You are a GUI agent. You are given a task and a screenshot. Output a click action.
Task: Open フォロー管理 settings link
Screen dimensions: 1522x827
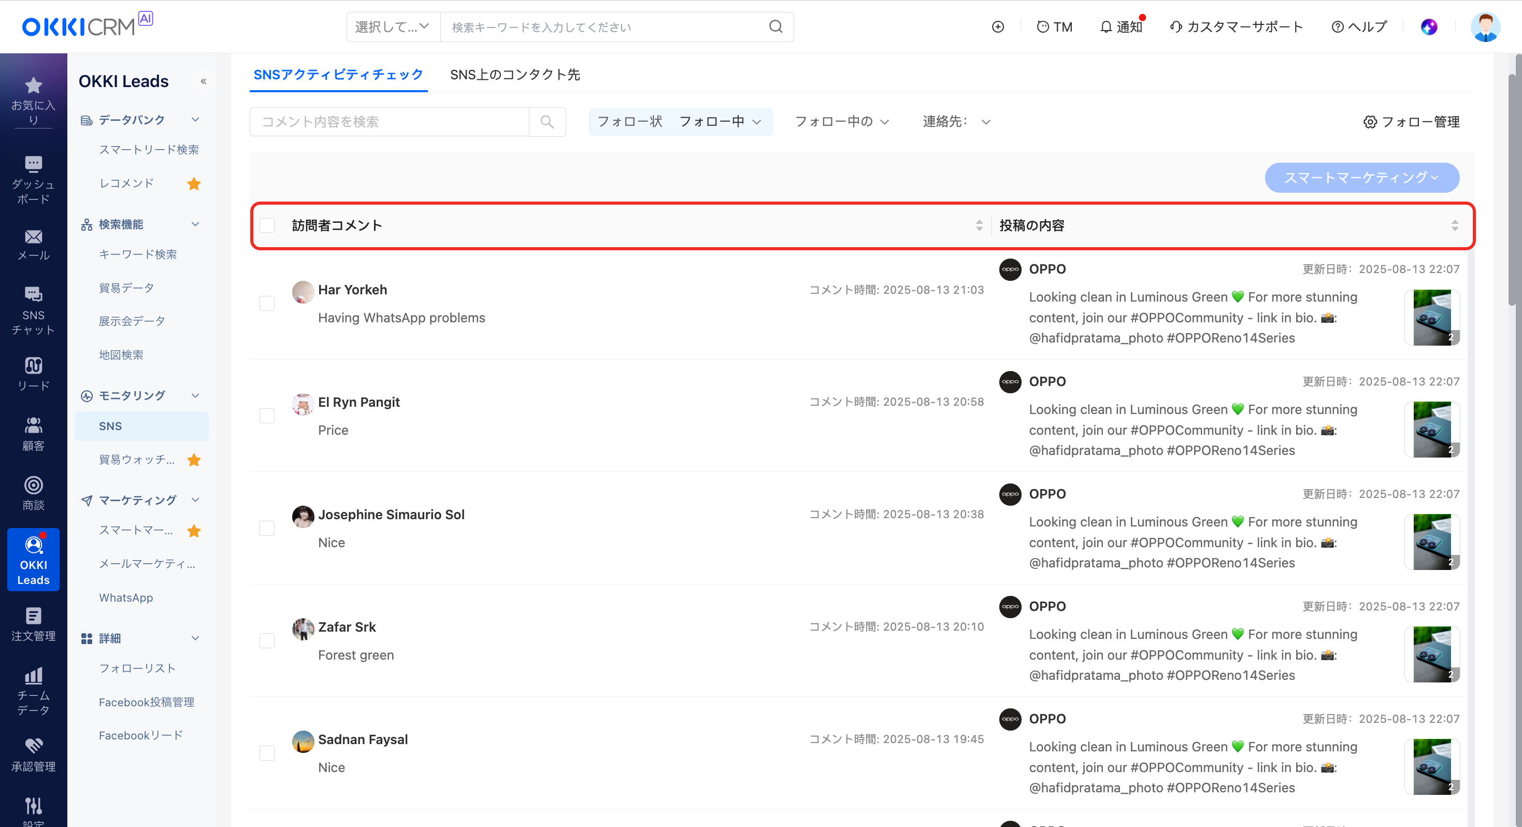coord(1412,122)
